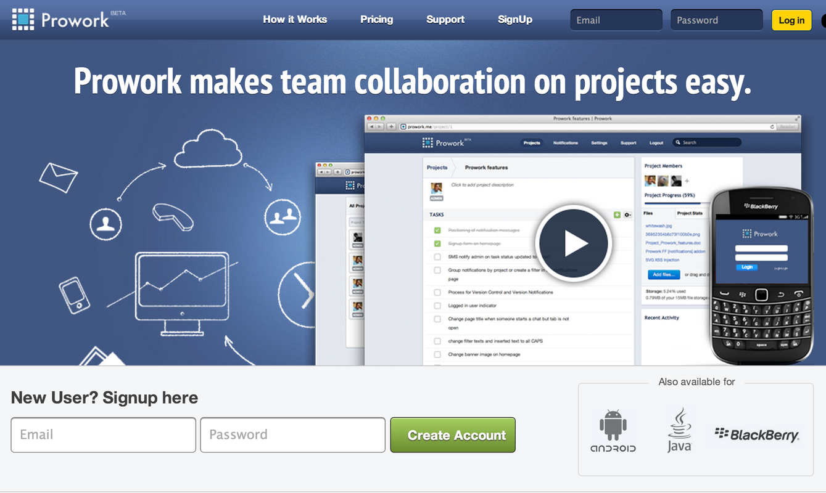Switch to the Project Stats tab
This screenshot has width=826, height=493.
coord(690,213)
